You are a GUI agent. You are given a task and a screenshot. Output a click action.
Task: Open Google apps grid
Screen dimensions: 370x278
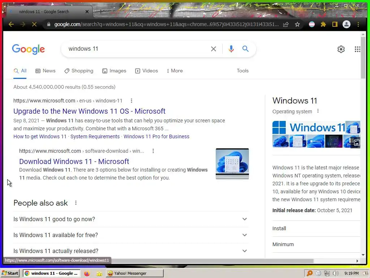[357, 49]
